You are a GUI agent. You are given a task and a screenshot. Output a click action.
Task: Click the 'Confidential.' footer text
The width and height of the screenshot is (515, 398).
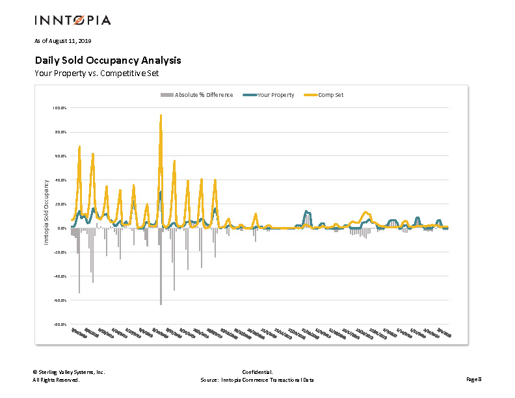coord(252,372)
